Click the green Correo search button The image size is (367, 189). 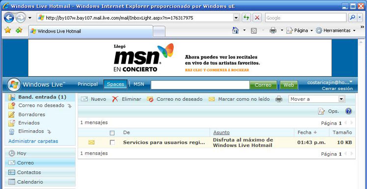tap(263, 85)
